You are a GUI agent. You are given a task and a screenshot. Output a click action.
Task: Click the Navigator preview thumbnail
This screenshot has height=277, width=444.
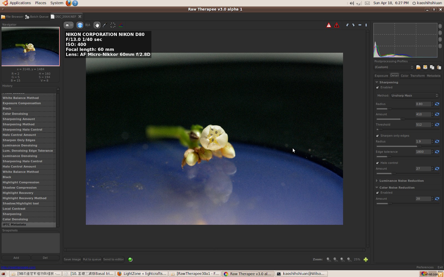point(31,46)
